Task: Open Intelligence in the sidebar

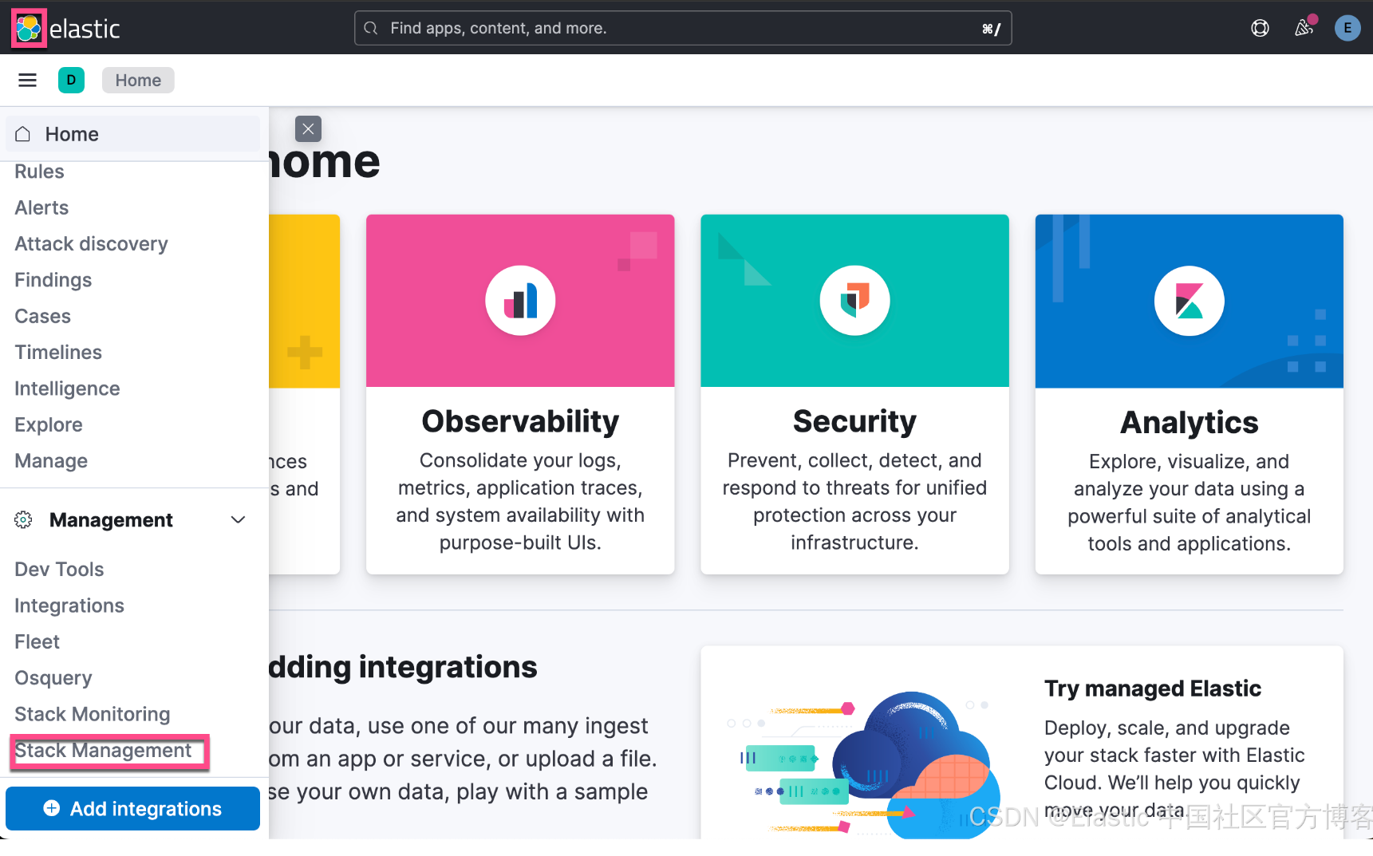Action: [67, 389]
